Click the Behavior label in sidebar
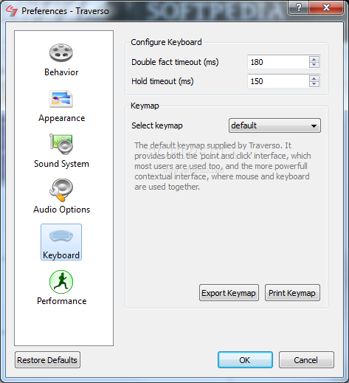 pyautogui.click(x=61, y=72)
